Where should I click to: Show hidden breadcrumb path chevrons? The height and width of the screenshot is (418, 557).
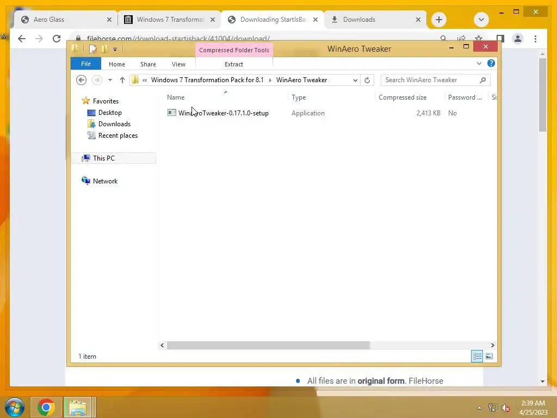(x=145, y=80)
